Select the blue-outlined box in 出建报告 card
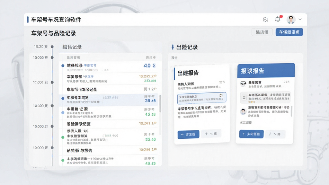The height and width of the screenshot is (185, 329). pos(202,98)
